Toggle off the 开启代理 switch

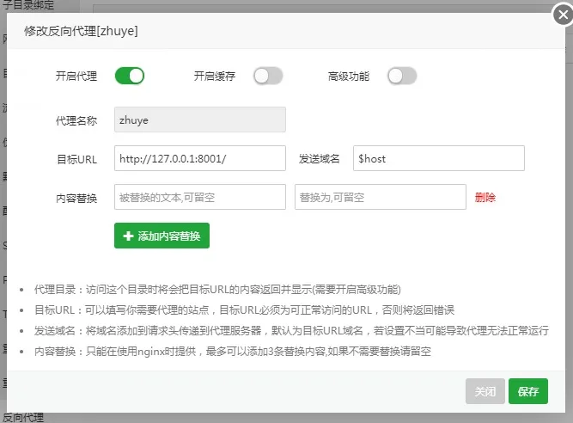pyautogui.click(x=130, y=76)
